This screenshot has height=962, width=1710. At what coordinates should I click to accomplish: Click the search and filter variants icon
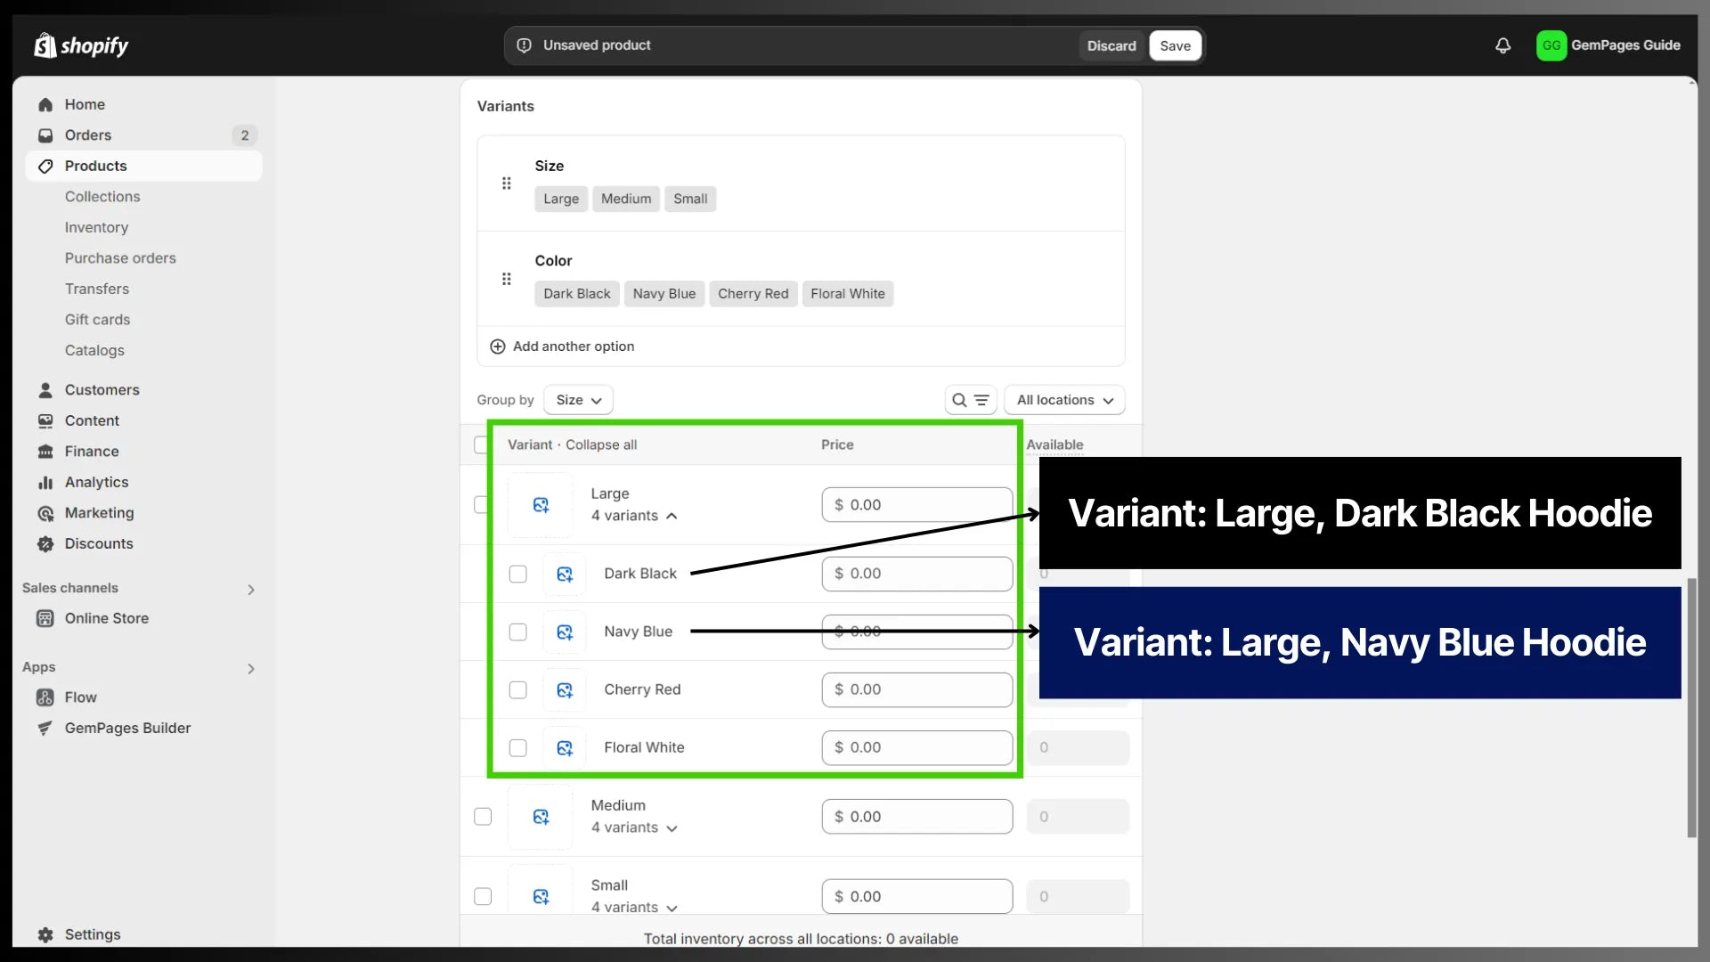pos(970,400)
